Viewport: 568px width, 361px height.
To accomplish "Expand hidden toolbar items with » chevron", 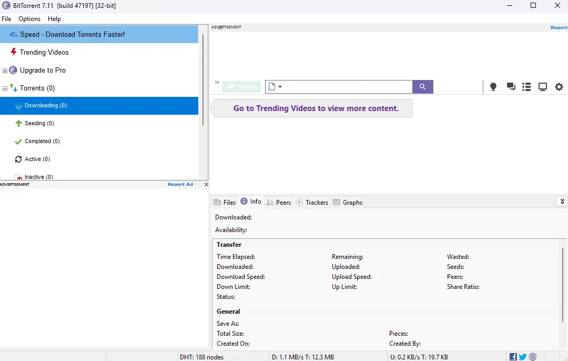I will coord(217,83).
